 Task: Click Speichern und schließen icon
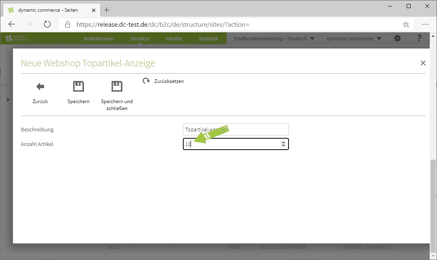117,86
